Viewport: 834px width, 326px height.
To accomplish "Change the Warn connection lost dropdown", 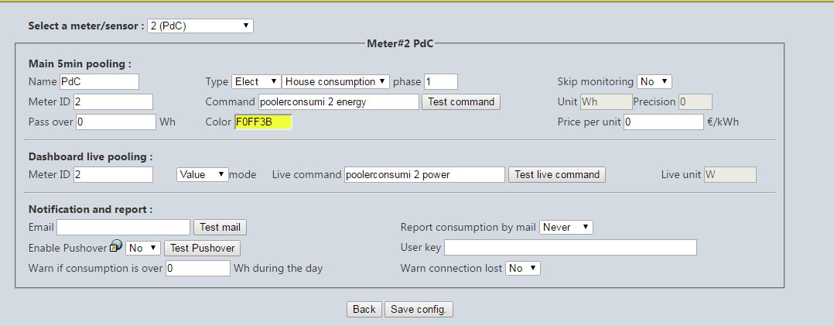I will click(x=523, y=268).
